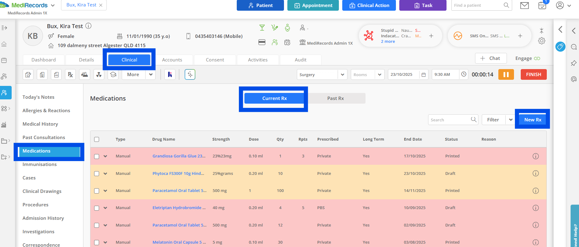Image resolution: width=579 pixels, height=247 pixels.
Task: Pause the consultation timer
Action: [x=506, y=75]
